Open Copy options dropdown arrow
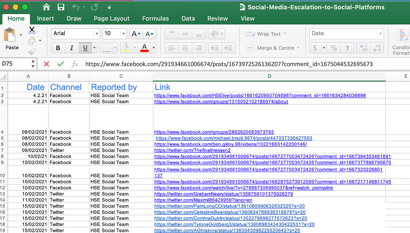 (40, 41)
